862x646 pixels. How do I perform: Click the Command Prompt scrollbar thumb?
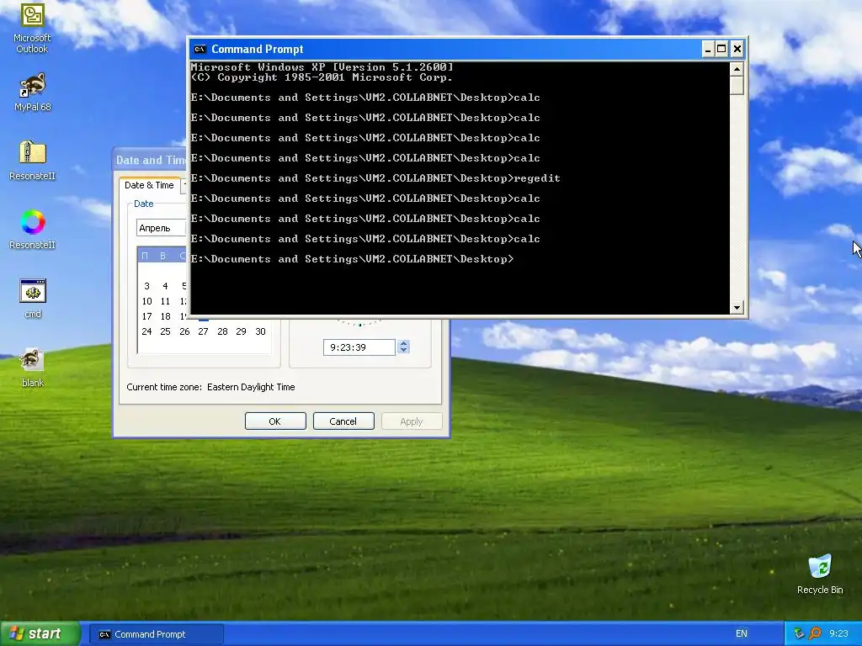(x=737, y=86)
